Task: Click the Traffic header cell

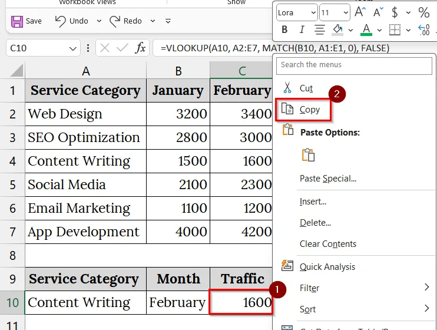Action: pos(241,279)
